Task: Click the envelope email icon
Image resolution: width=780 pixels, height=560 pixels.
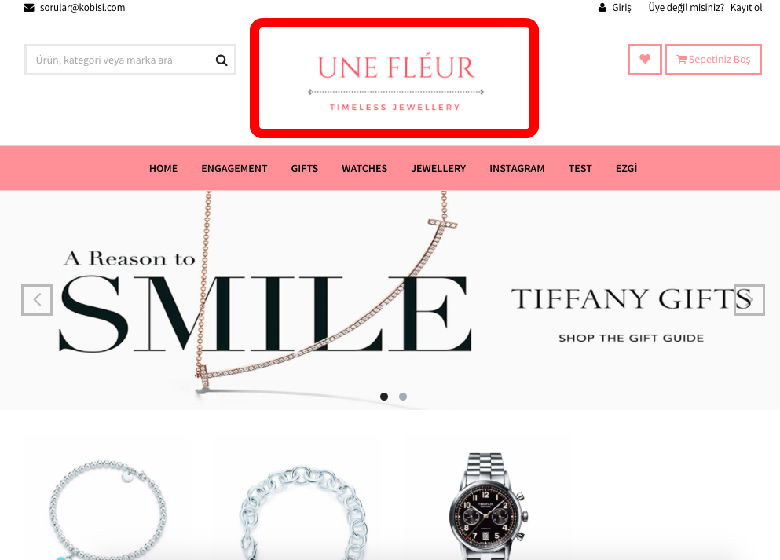Action: pos(29,7)
